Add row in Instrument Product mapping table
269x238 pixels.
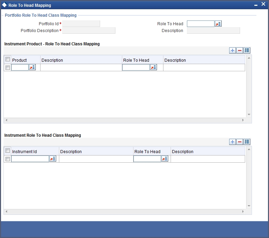tap(233, 50)
